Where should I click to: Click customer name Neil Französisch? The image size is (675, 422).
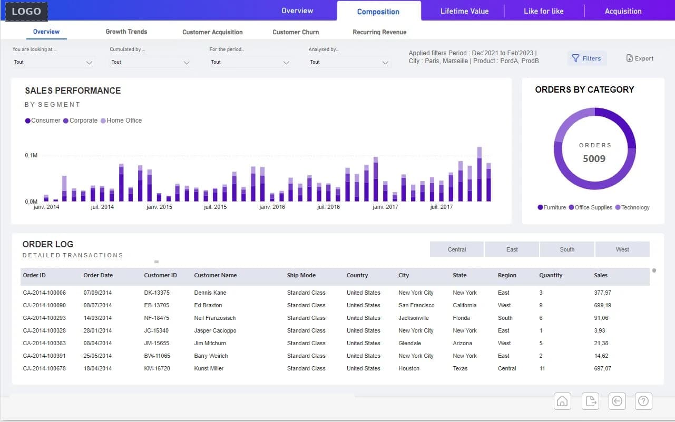pyautogui.click(x=215, y=318)
